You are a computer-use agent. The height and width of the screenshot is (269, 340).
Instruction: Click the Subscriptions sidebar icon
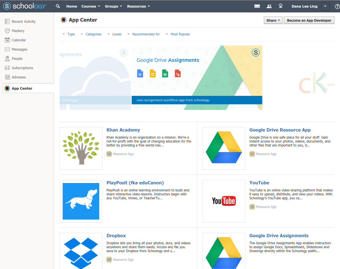(x=7, y=68)
